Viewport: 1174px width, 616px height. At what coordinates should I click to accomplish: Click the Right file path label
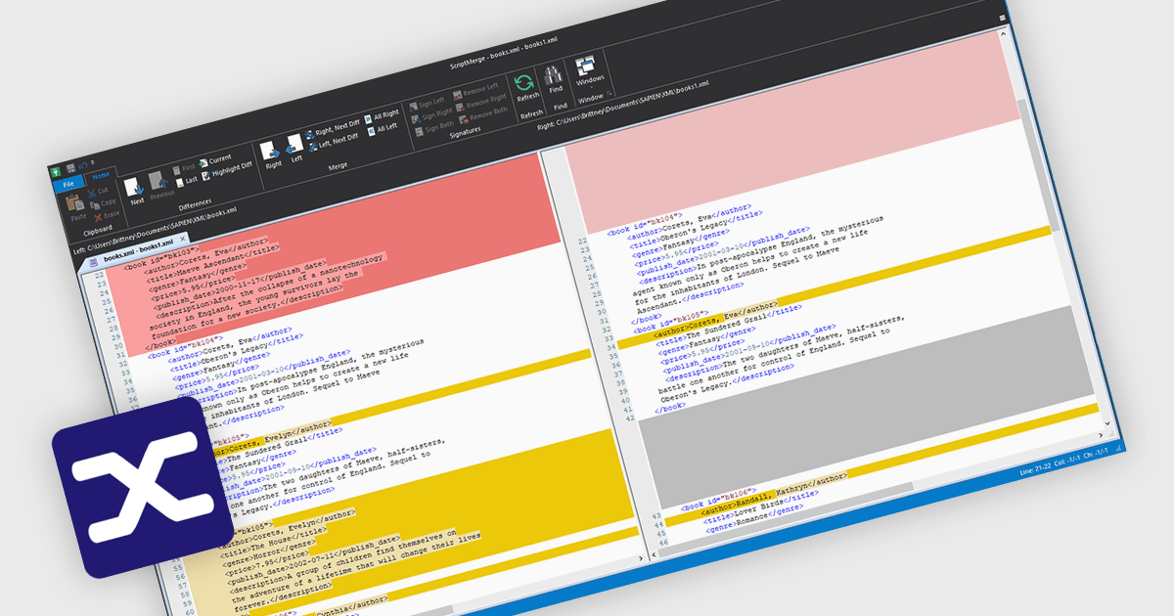622,106
